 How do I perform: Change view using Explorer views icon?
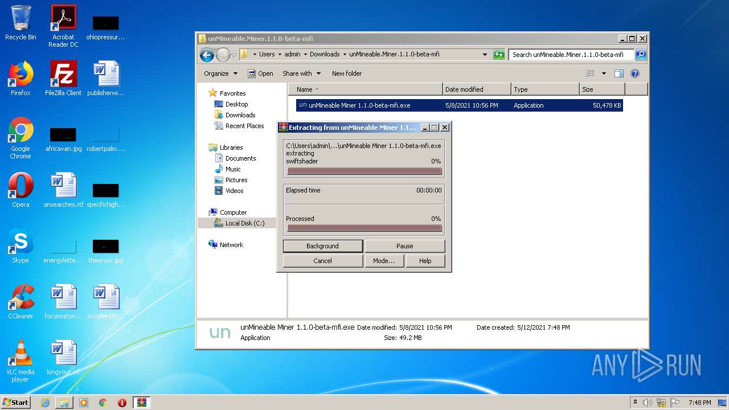click(590, 73)
